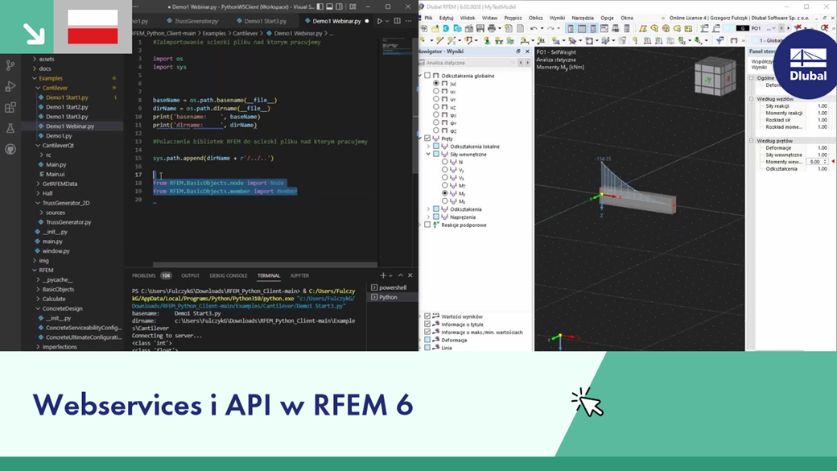Open the Testing flask view in VS Code
This screenshot has width=837, height=471.
click(10, 128)
